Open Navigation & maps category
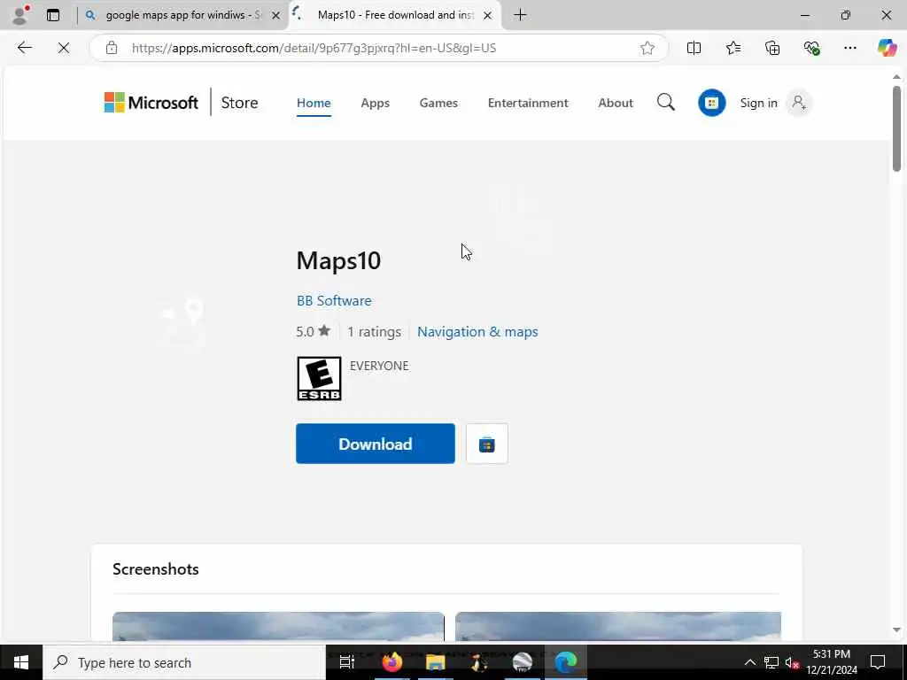Image resolution: width=907 pixels, height=680 pixels. [477, 332]
